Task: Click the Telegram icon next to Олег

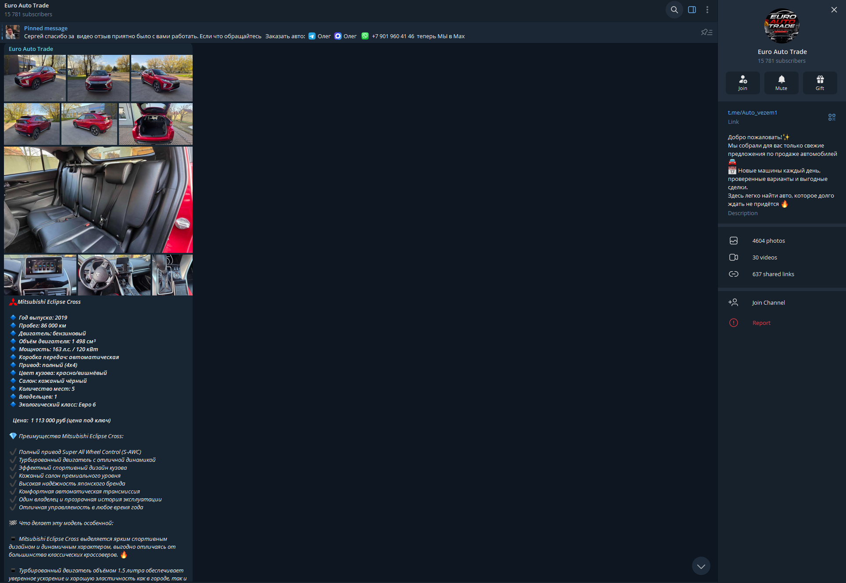Action: point(312,36)
